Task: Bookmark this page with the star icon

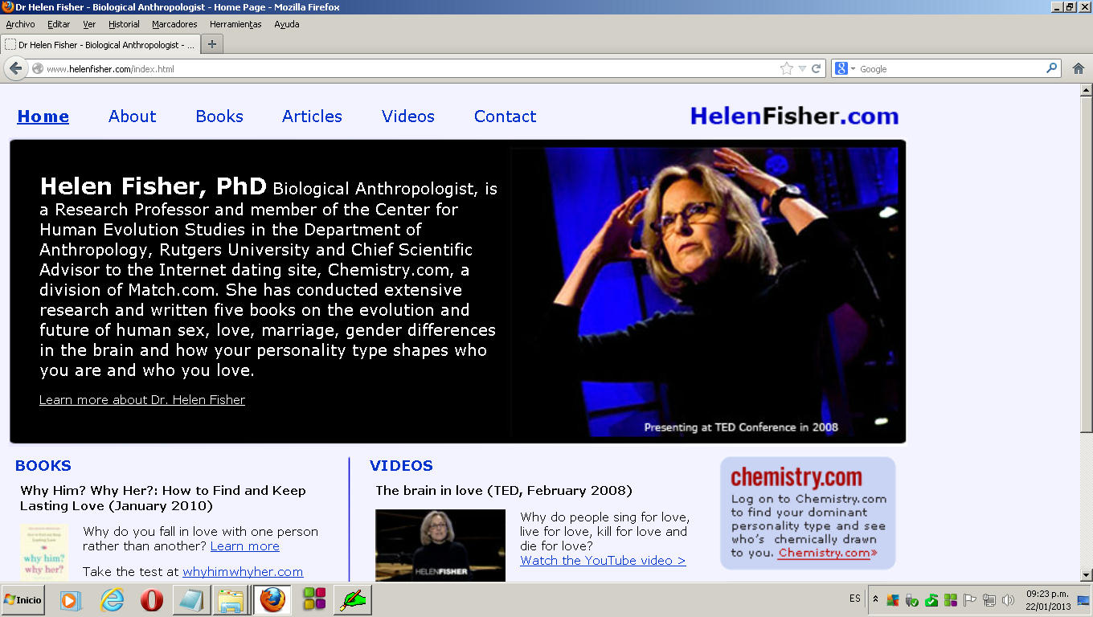Action: [787, 69]
